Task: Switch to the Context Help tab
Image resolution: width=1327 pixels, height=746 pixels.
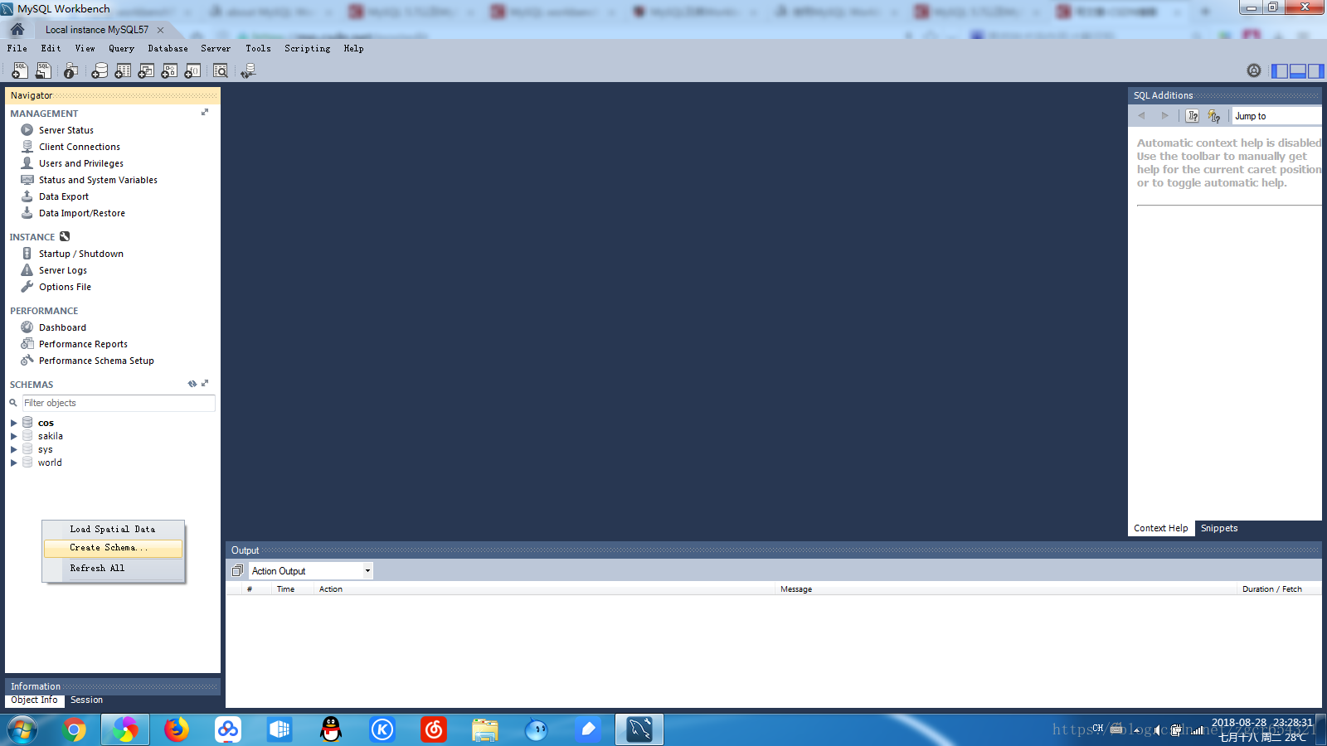Action: (1160, 528)
